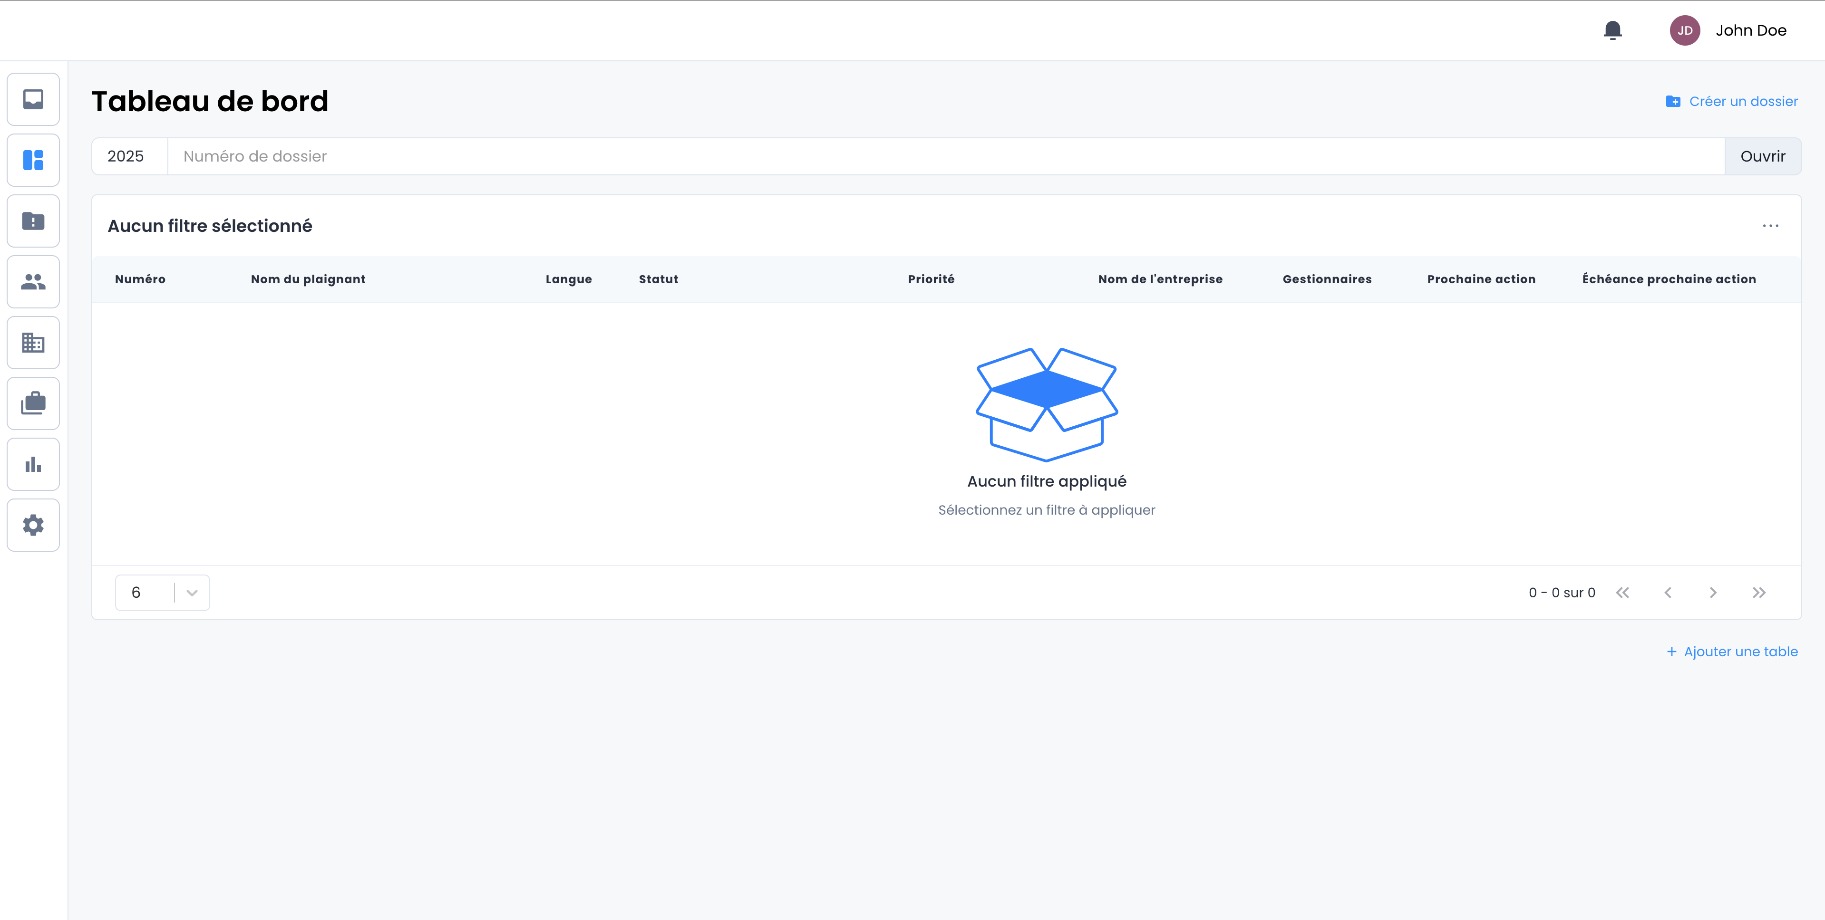Viewport: 1825px width, 920px height.
Task: Open the John Doe user menu
Action: click(x=1728, y=30)
